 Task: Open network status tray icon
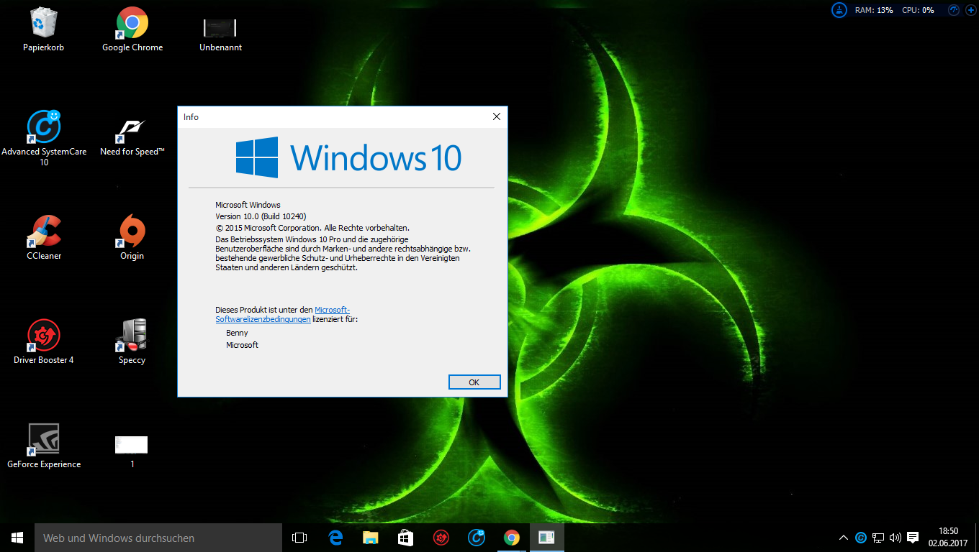[878, 538]
